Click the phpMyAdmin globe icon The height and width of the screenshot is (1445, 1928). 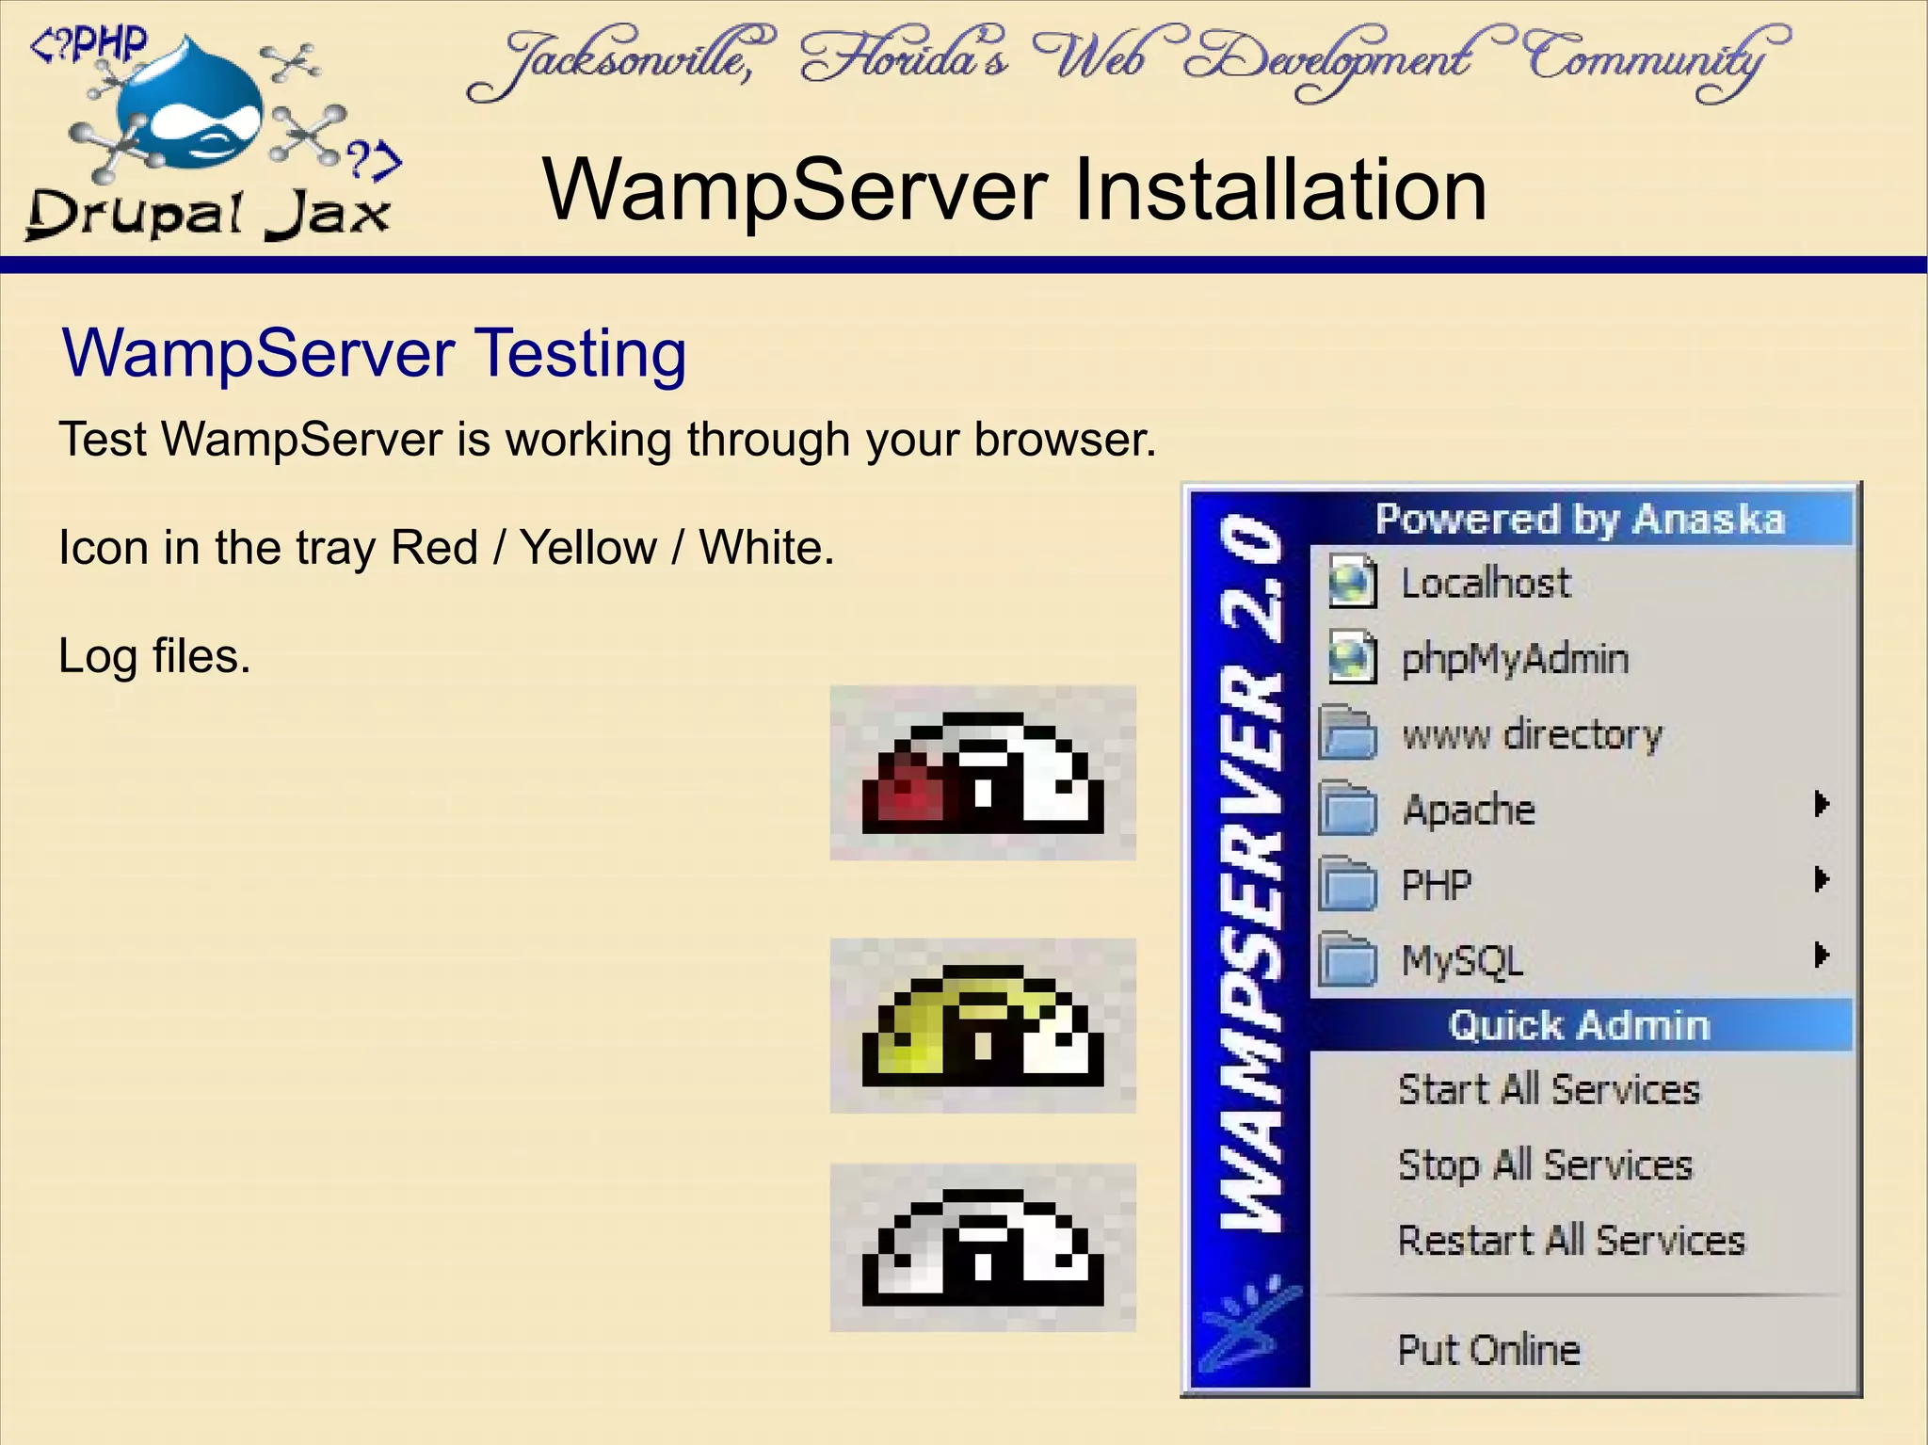(1353, 657)
